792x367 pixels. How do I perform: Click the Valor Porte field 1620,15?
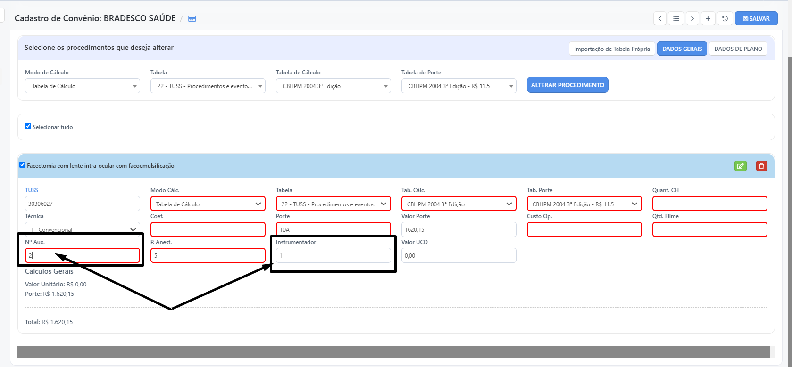pos(459,229)
